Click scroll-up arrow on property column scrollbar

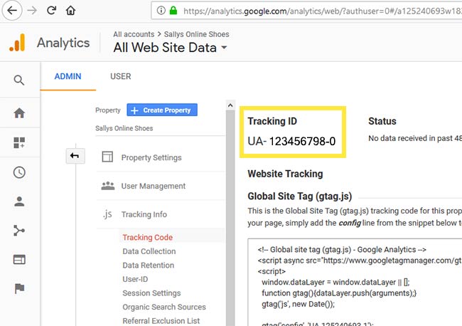(230, 105)
